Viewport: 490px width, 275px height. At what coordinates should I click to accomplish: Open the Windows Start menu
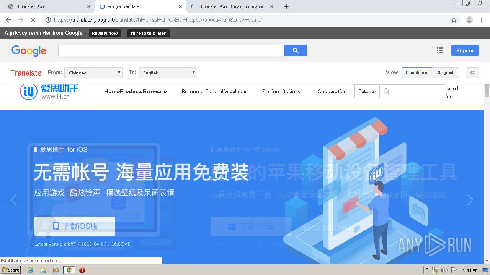coord(11,270)
